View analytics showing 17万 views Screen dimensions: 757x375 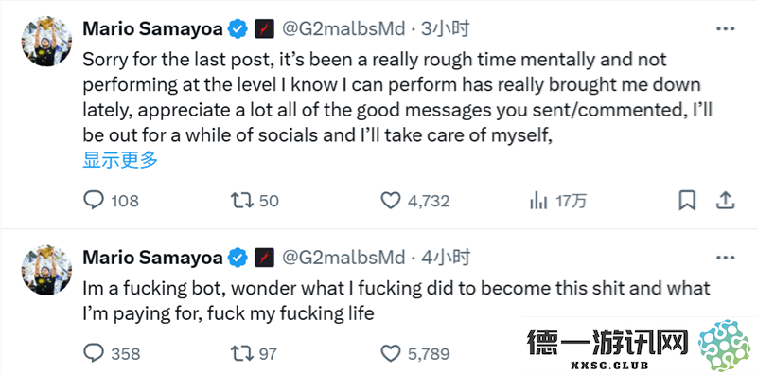[558, 200]
